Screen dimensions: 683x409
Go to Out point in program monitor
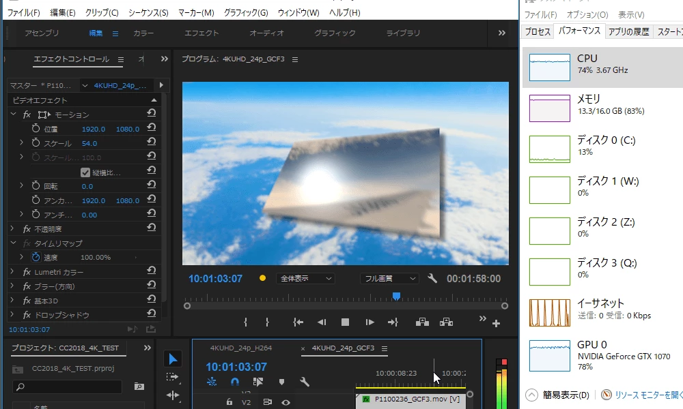[393, 322]
